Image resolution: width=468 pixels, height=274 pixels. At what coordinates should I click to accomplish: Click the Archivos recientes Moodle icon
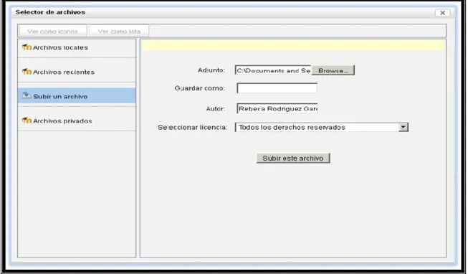[x=27, y=72]
